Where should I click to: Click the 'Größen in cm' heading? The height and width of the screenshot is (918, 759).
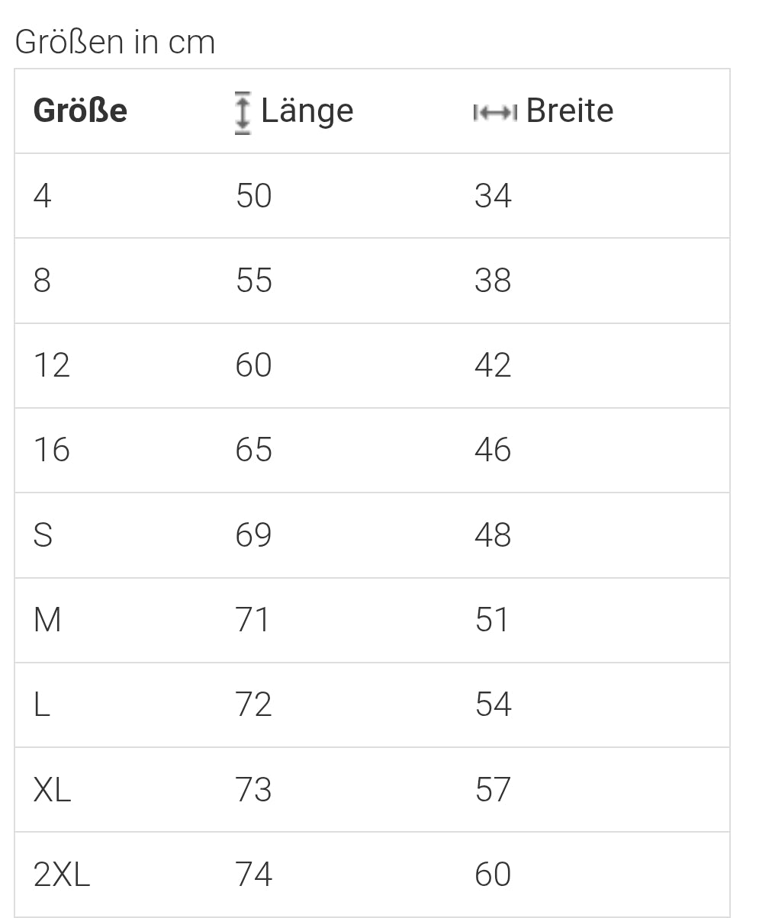115,42
